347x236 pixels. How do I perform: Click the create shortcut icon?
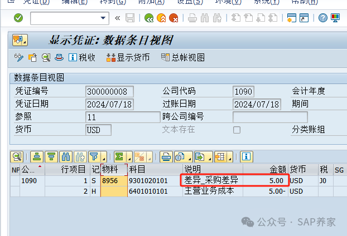304,18
